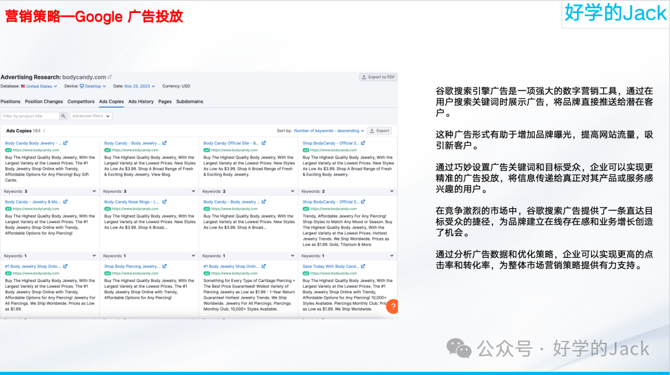The height and width of the screenshot is (375, 670).
Task: Click the search magnifier in product title filter
Action: point(62,116)
